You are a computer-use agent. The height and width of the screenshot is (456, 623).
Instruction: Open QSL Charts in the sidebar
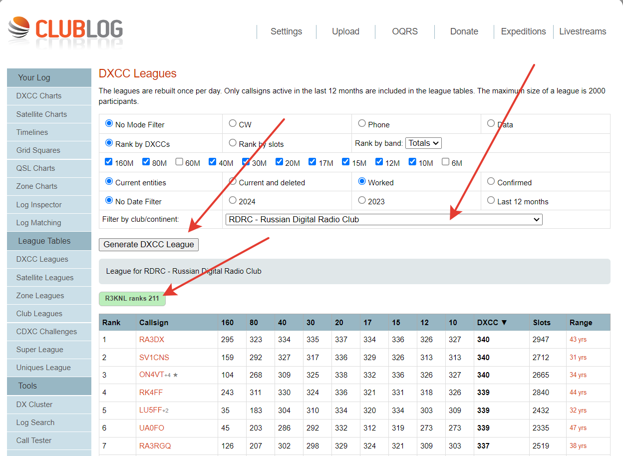tap(49, 168)
